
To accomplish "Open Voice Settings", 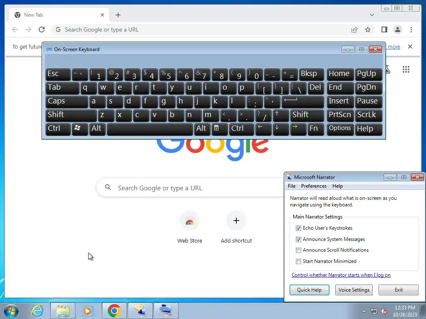I will [x=354, y=290].
